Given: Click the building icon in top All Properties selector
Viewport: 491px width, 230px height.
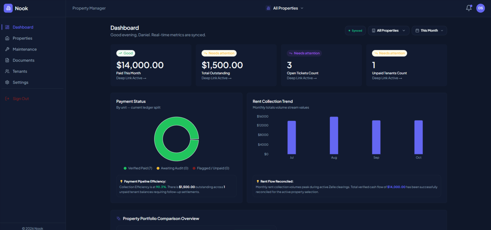Looking at the screenshot, I should click(268, 8).
